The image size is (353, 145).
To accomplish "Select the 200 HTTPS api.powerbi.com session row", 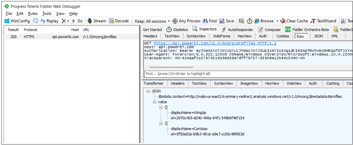I will pos(72,37).
